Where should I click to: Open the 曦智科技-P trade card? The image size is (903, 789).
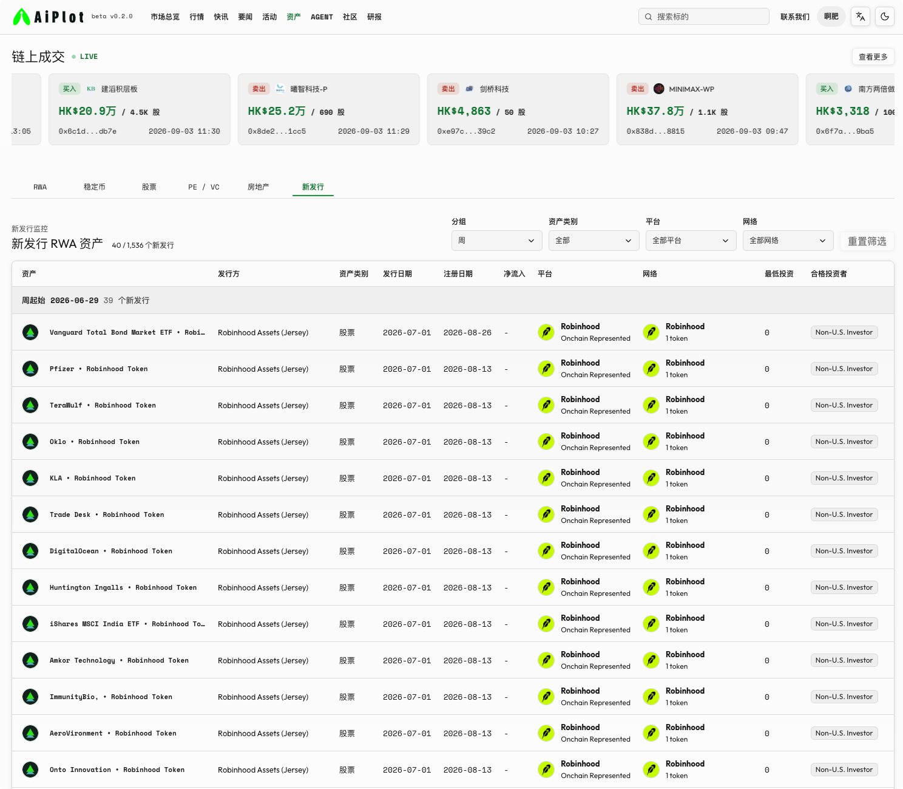(329, 109)
